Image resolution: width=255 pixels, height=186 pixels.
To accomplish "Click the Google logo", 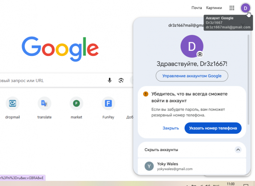I will tap(60, 49).
